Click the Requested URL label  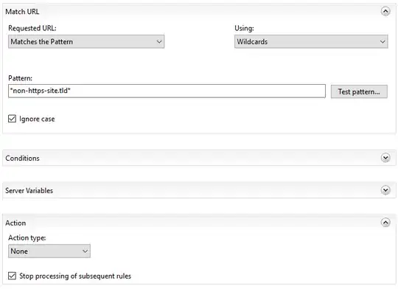(x=32, y=28)
